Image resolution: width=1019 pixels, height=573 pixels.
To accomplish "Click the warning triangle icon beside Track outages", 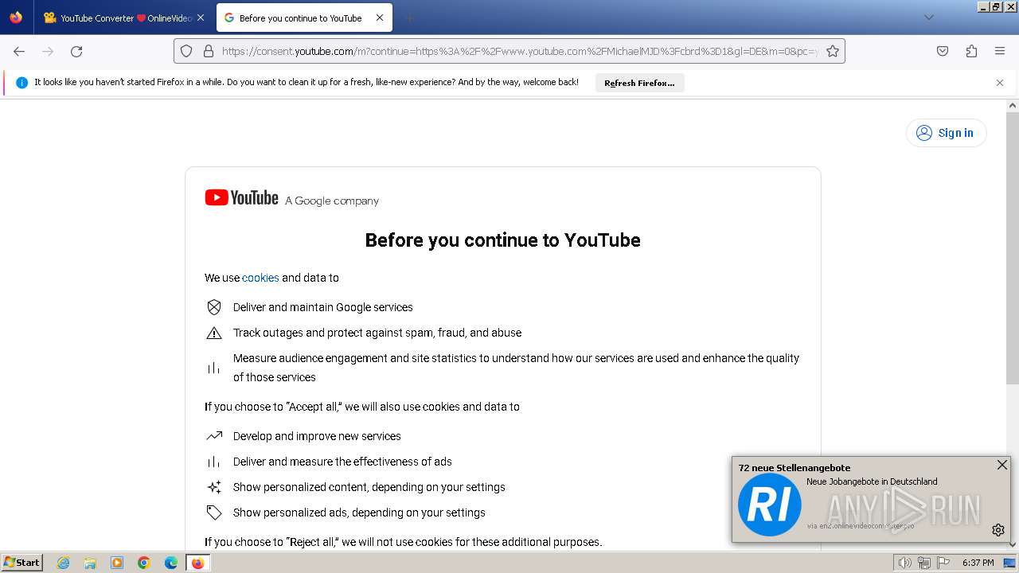I will pos(214,333).
